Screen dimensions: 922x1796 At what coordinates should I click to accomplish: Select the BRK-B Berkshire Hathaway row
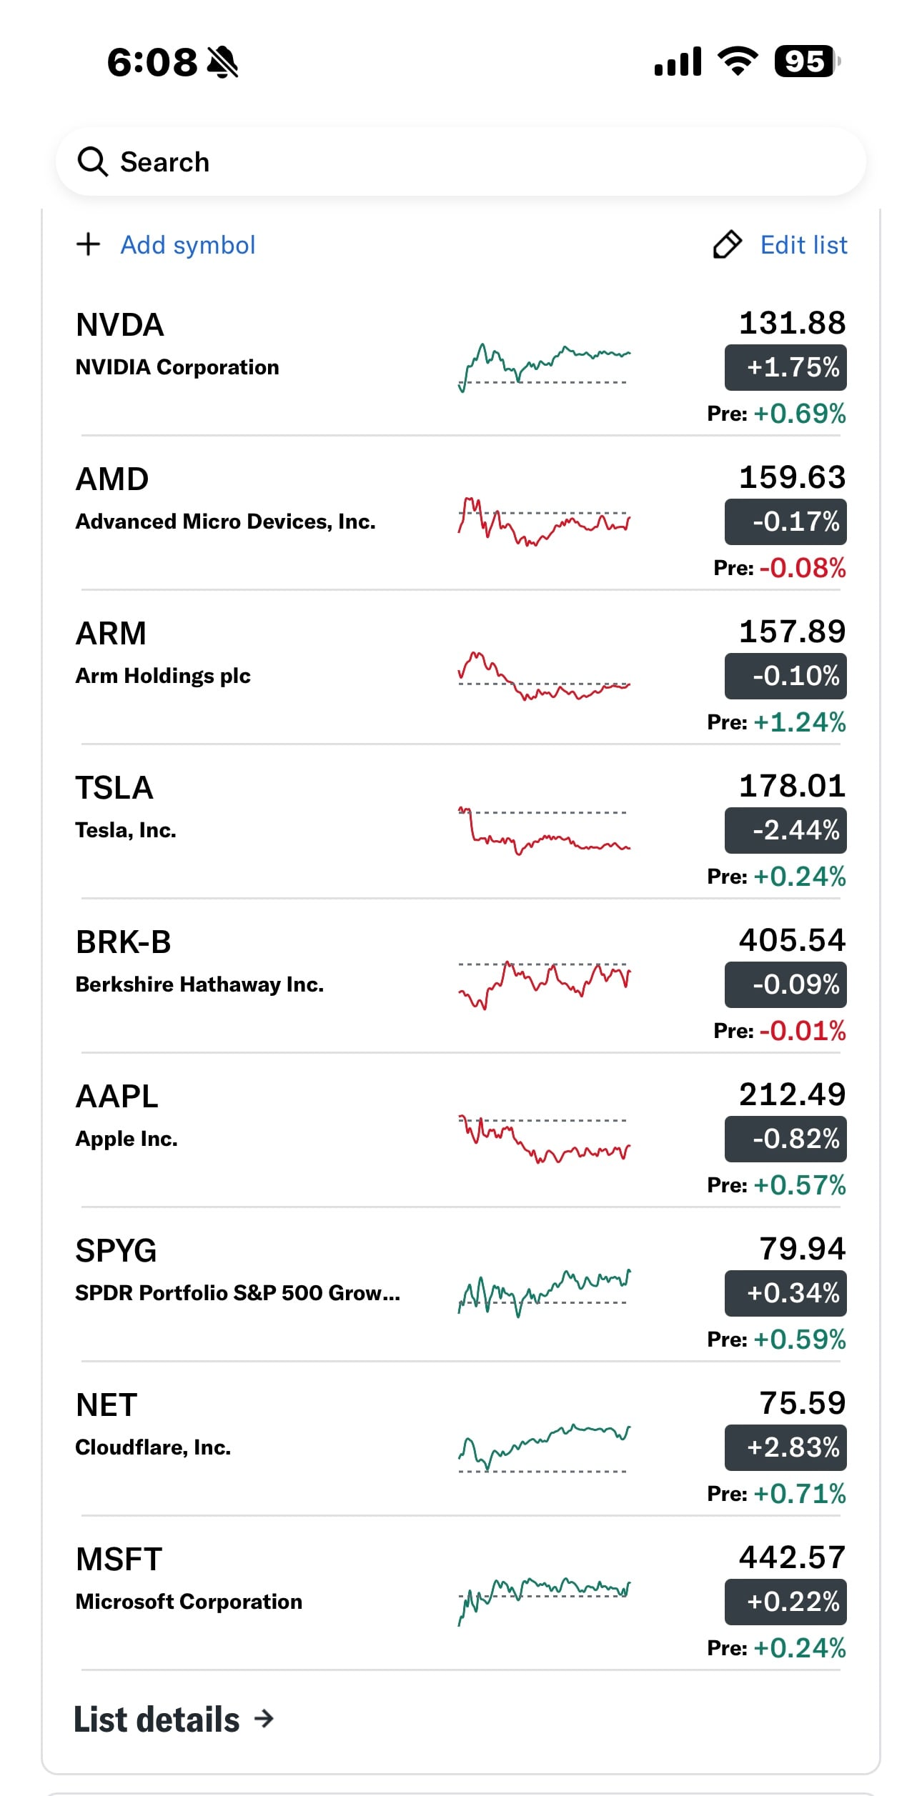pyautogui.click(x=461, y=976)
